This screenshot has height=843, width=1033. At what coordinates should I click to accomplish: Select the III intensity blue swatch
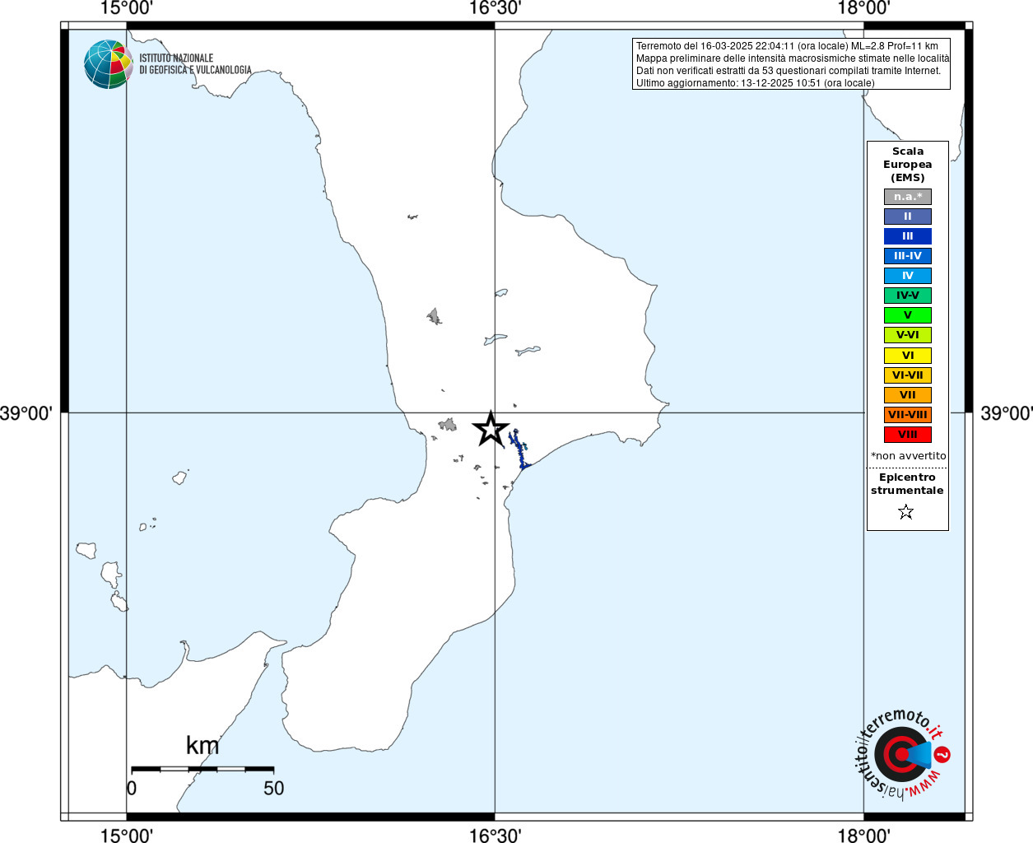908,236
